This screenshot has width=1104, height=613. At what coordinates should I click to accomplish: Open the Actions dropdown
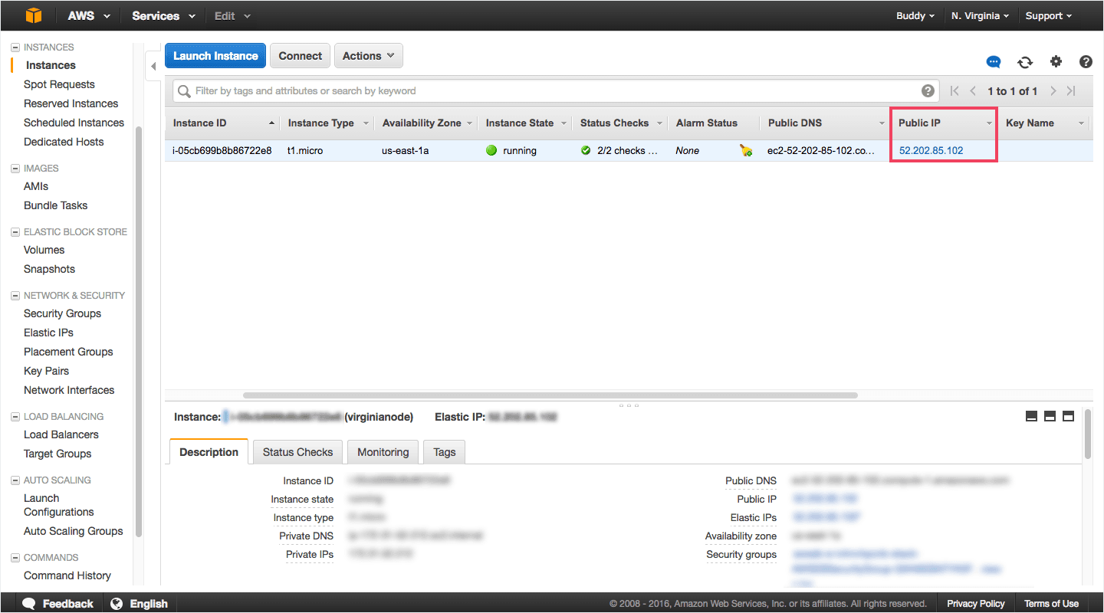point(368,55)
